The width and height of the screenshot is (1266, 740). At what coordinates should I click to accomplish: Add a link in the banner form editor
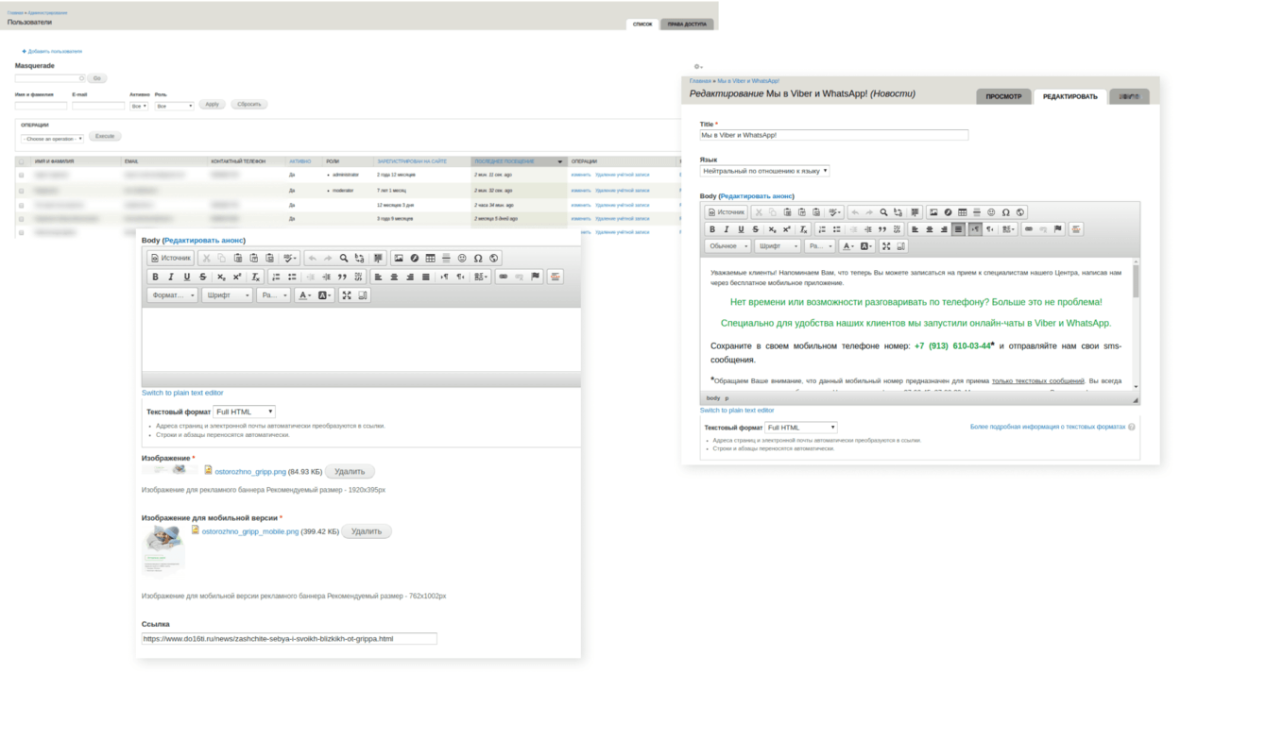click(504, 277)
